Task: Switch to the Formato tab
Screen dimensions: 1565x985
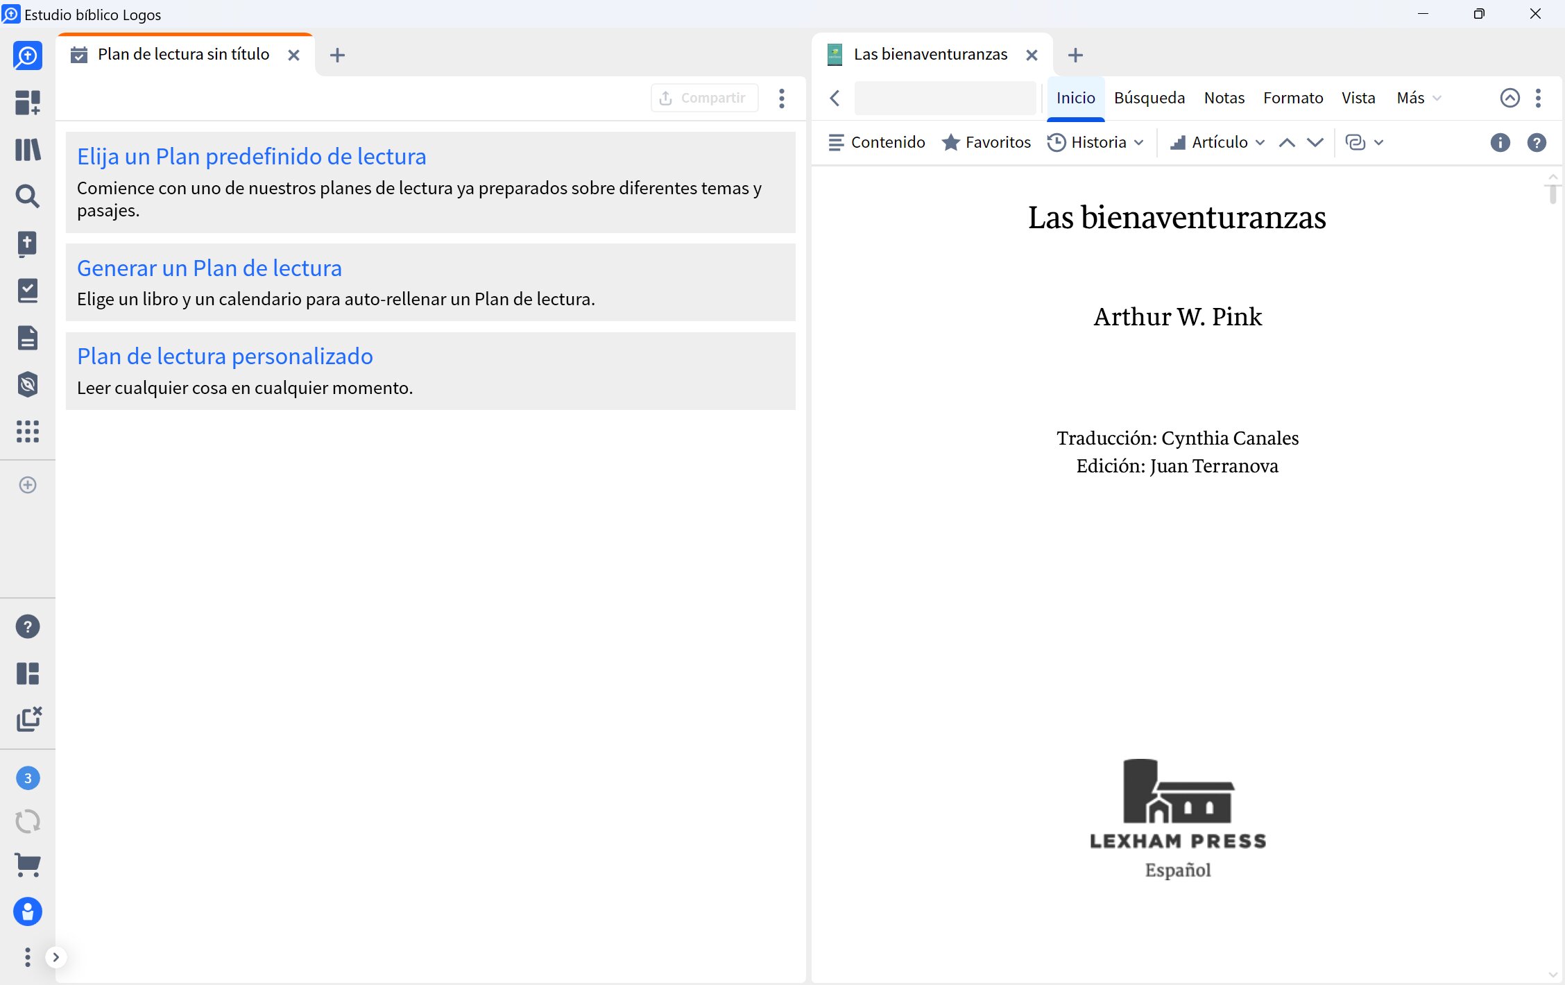Action: 1293,98
